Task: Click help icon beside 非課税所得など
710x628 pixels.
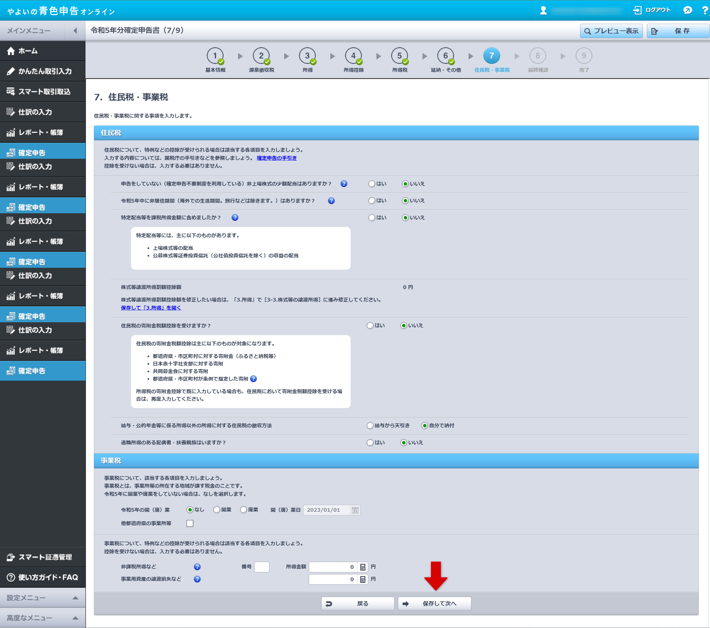Action: (x=197, y=567)
